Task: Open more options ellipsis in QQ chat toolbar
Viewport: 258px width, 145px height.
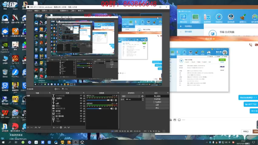Action: point(184,120)
